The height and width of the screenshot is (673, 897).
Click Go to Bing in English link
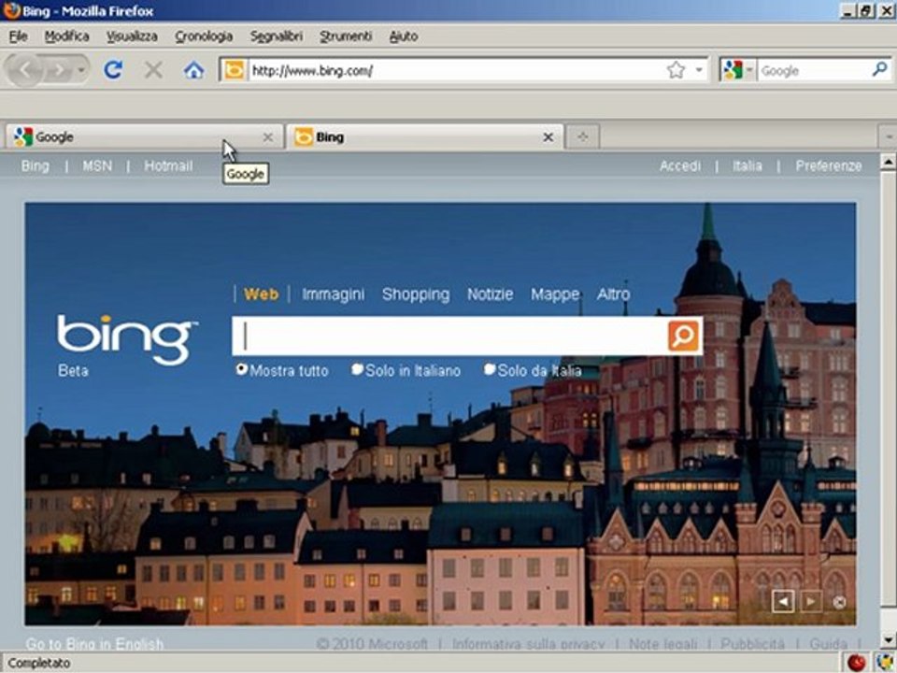pos(94,644)
